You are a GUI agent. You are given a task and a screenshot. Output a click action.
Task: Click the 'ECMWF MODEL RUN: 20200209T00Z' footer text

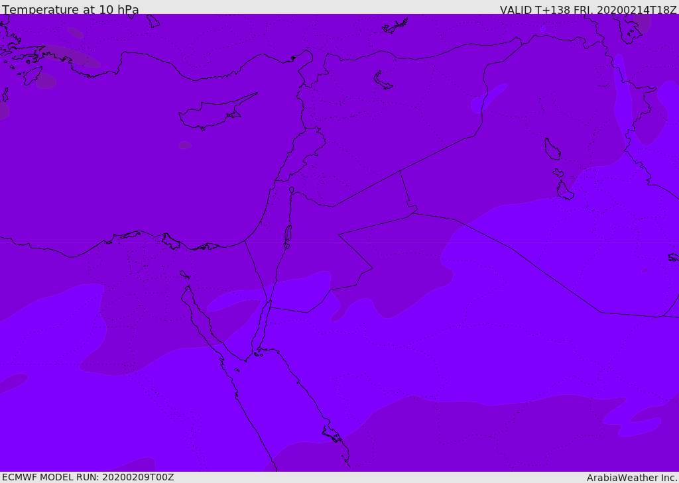(x=88, y=477)
